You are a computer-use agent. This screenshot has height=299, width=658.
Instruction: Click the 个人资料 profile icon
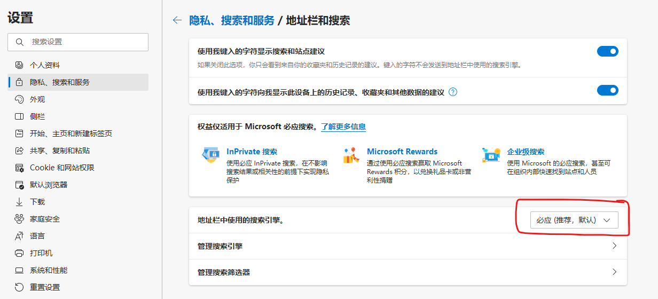19,65
